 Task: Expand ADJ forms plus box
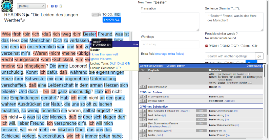[x=249, y=74]
